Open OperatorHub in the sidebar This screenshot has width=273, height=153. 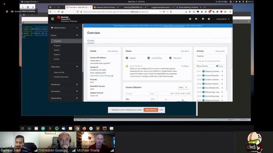click(x=59, y=72)
